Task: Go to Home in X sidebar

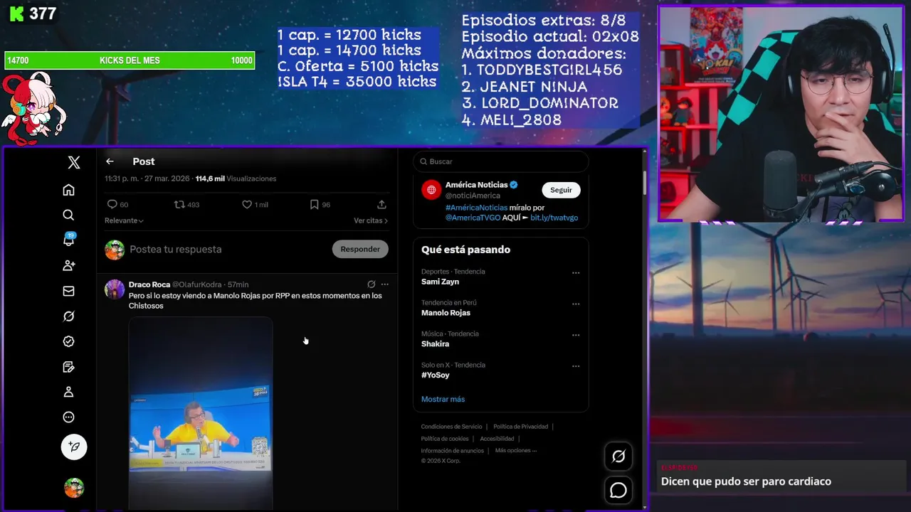Action: pos(68,190)
